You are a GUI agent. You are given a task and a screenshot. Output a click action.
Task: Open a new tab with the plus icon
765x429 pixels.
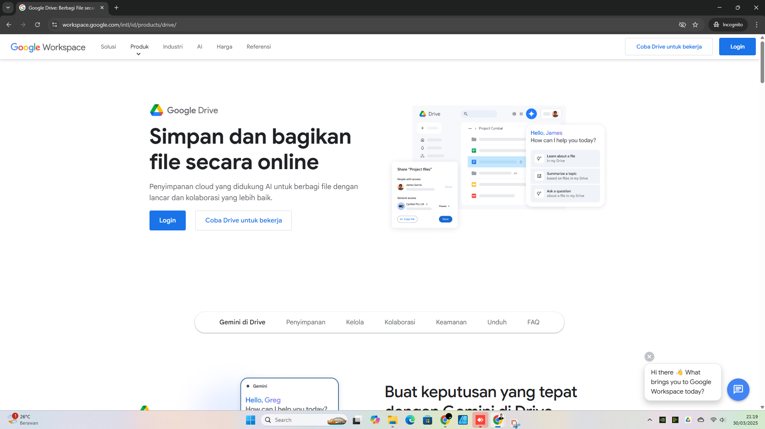116,8
